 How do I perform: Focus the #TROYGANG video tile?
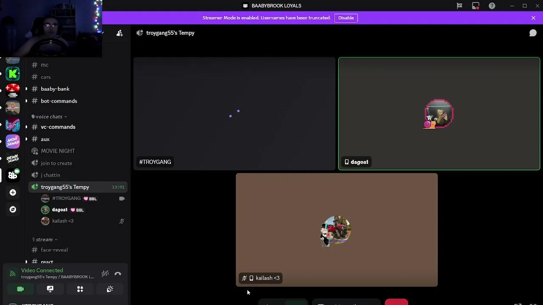[234, 114]
